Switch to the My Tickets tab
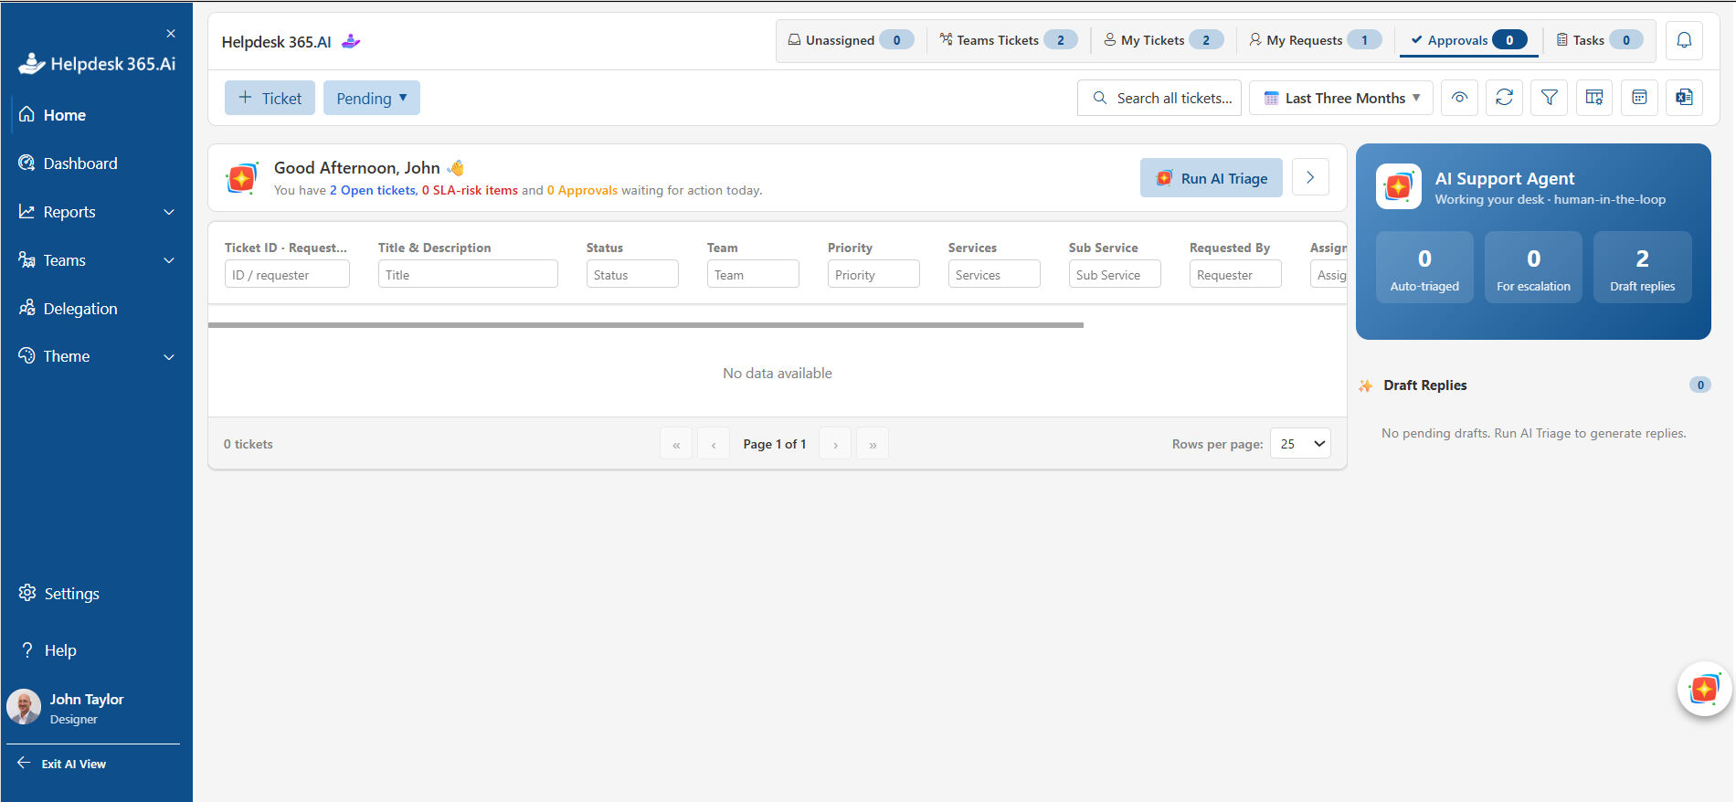 tap(1163, 40)
